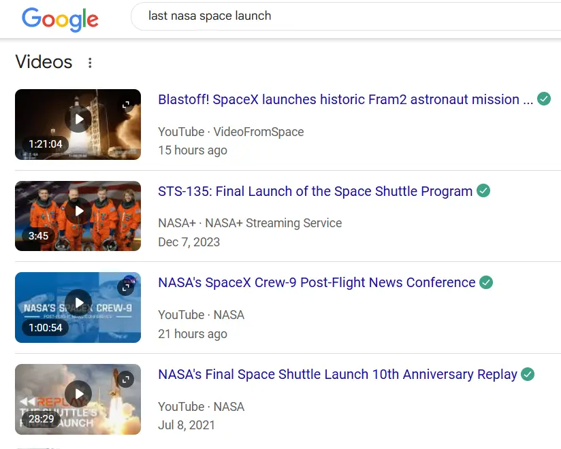This screenshot has width=561, height=449.
Task: Open the NASA's SpaceX Crew-9 title link
Action: click(x=317, y=283)
